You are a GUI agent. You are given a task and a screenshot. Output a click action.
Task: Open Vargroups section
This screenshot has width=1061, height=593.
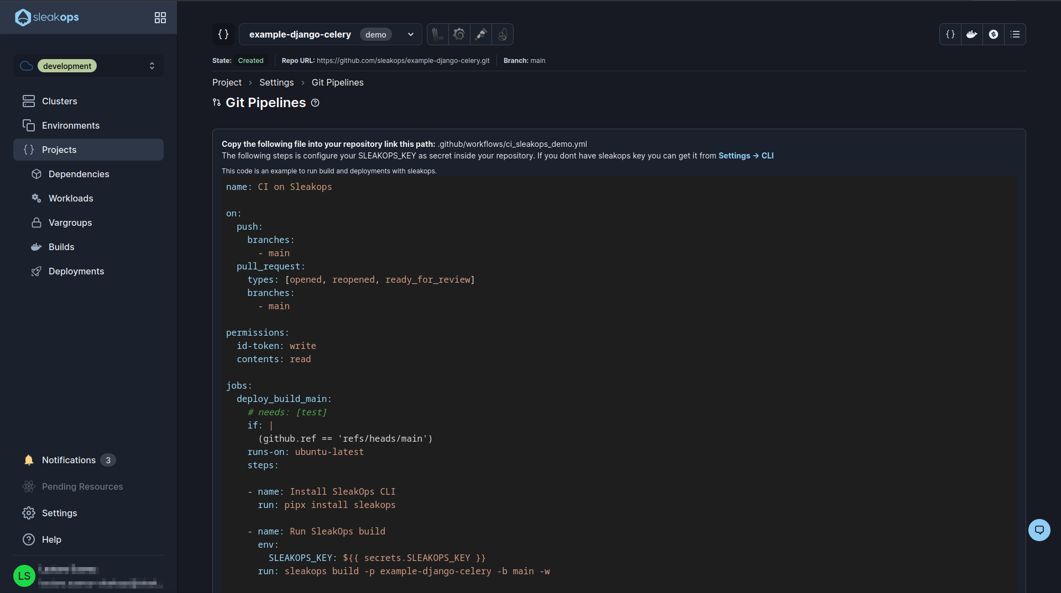click(x=70, y=223)
